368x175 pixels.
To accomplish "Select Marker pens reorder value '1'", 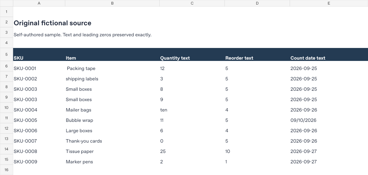I will click(257, 159).
